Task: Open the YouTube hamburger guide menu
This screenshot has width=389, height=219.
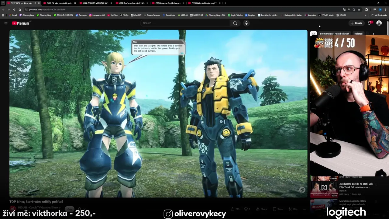Action: (6, 23)
